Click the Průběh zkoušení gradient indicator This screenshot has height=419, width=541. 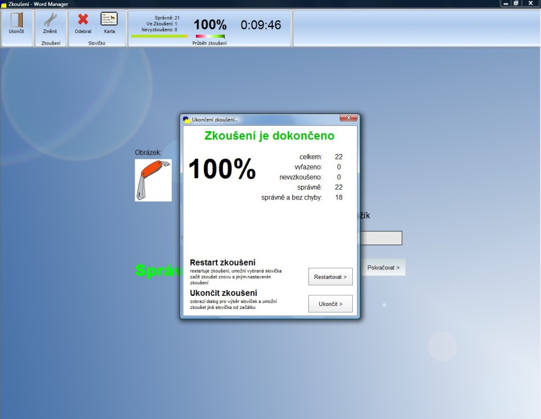click(x=210, y=37)
